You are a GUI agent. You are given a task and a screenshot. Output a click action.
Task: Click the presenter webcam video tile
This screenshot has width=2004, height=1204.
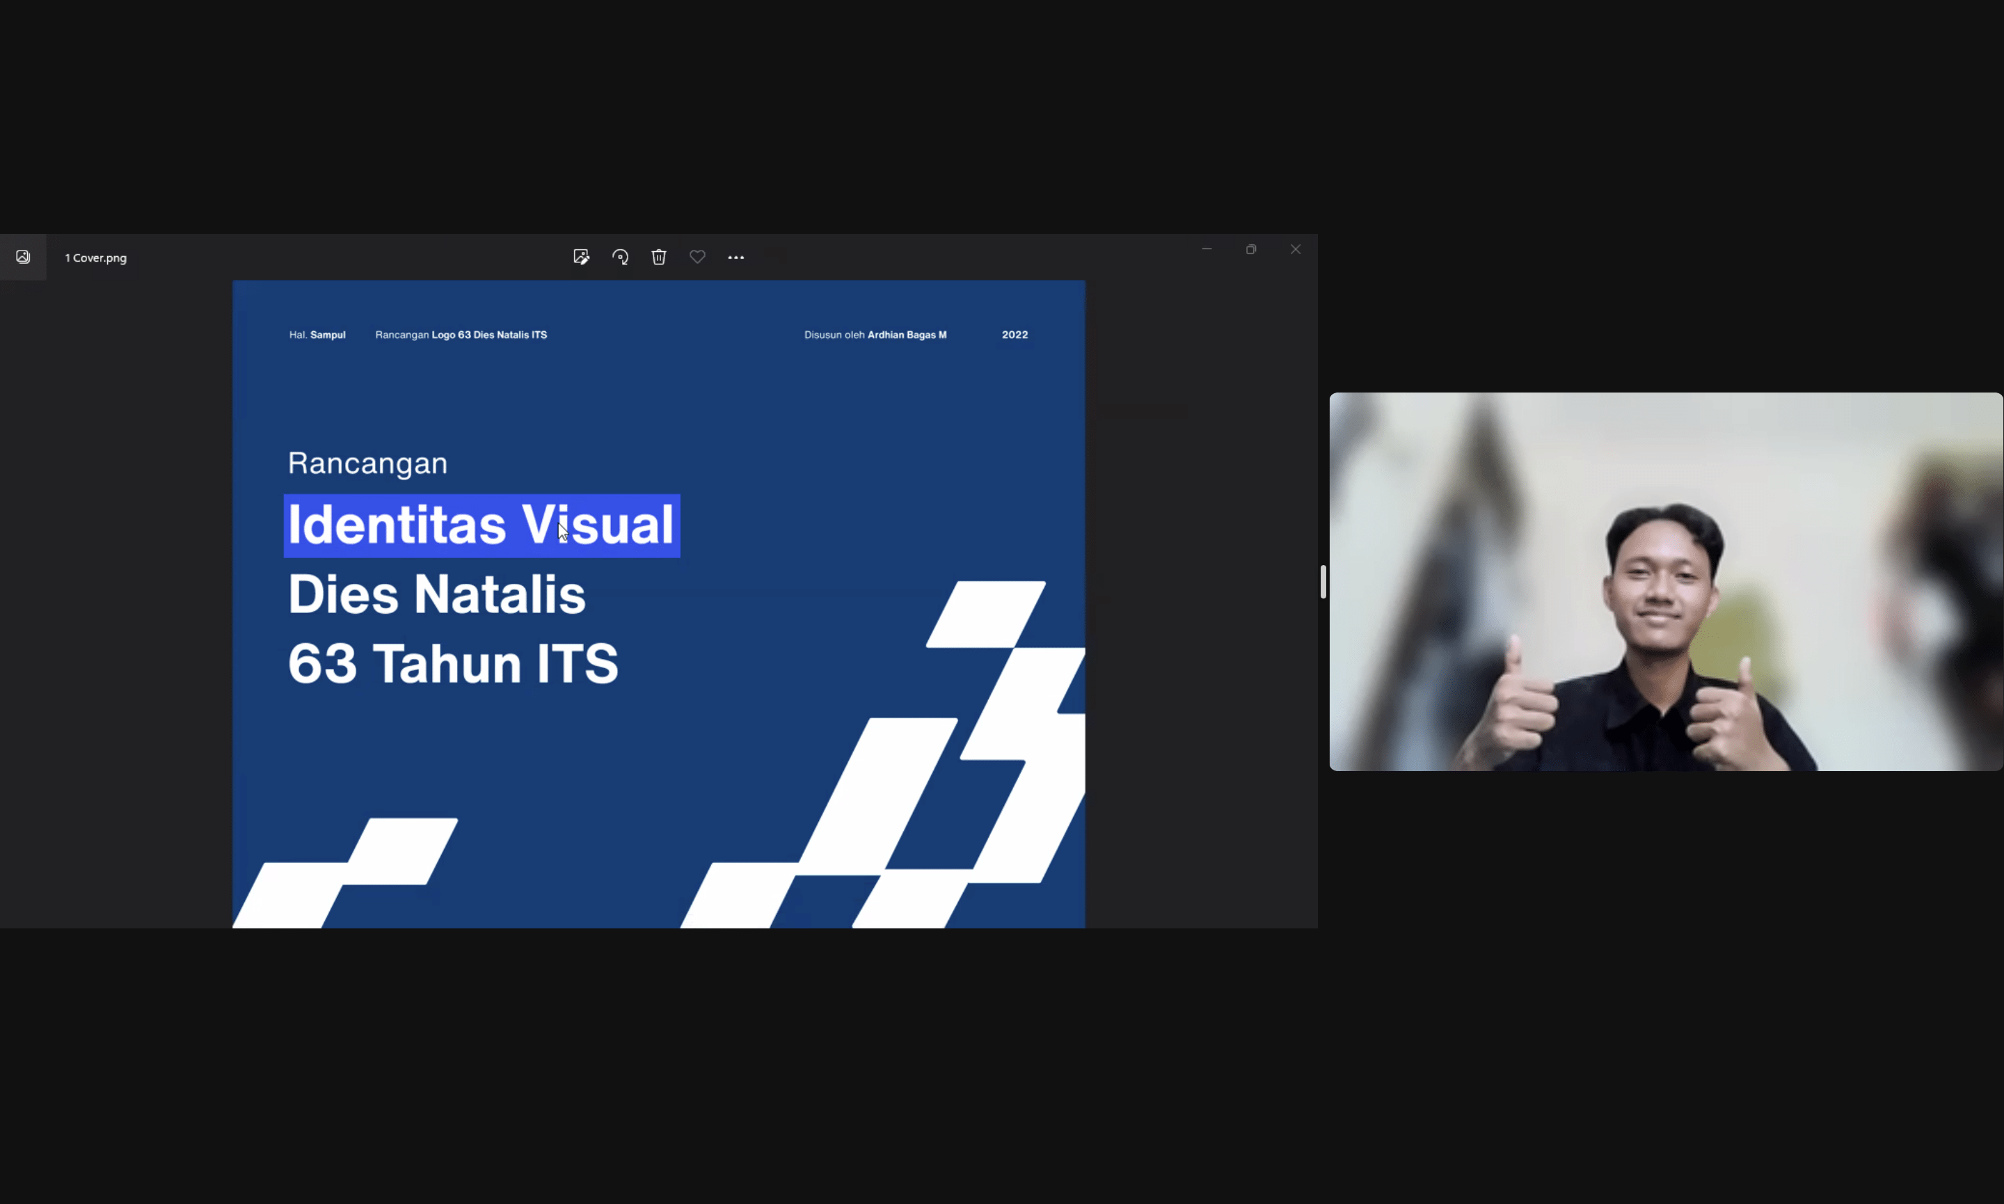tap(1665, 582)
